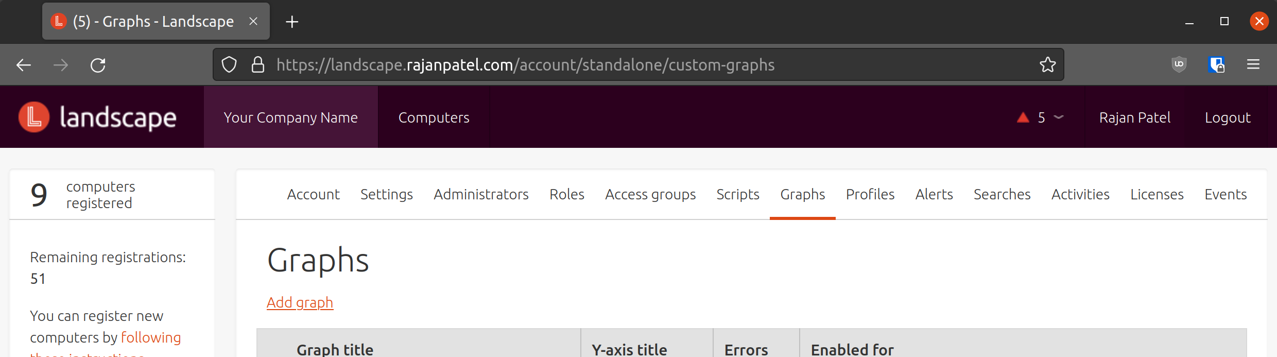The width and height of the screenshot is (1277, 357).
Task: Click the Landscape logo icon
Action: 34,117
